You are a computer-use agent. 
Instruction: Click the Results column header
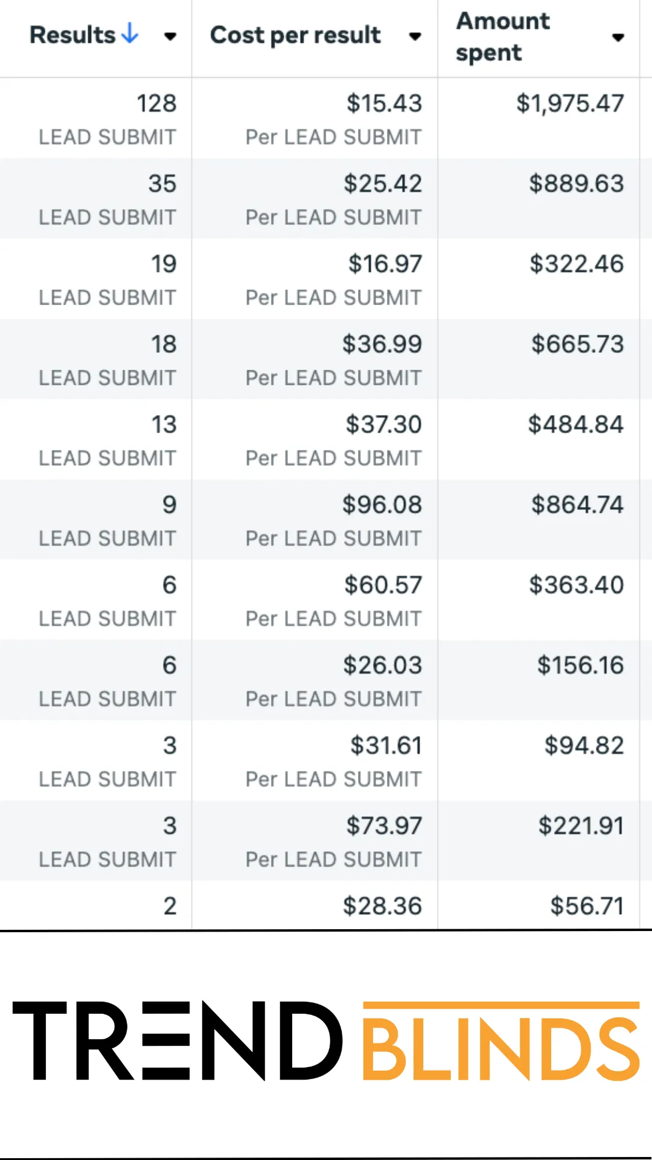point(72,35)
